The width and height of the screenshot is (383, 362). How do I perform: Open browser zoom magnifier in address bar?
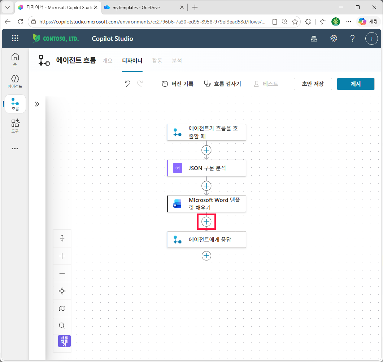tap(284, 22)
